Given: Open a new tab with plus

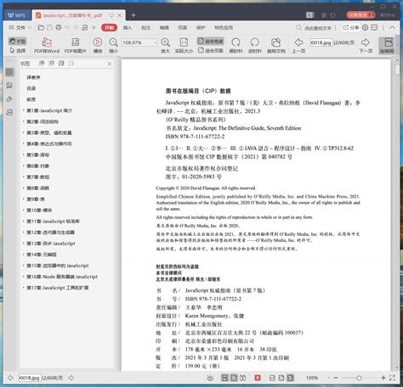Looking at the screenshot, I should [133, 15].
